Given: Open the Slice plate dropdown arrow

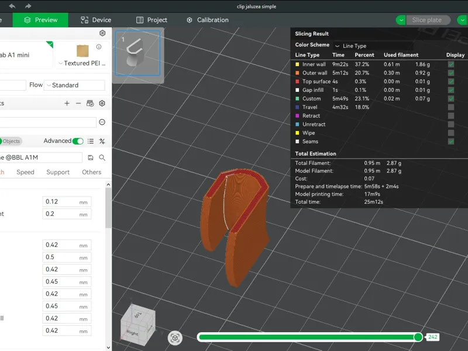Looking at the screenshot, I should [401, 20].
